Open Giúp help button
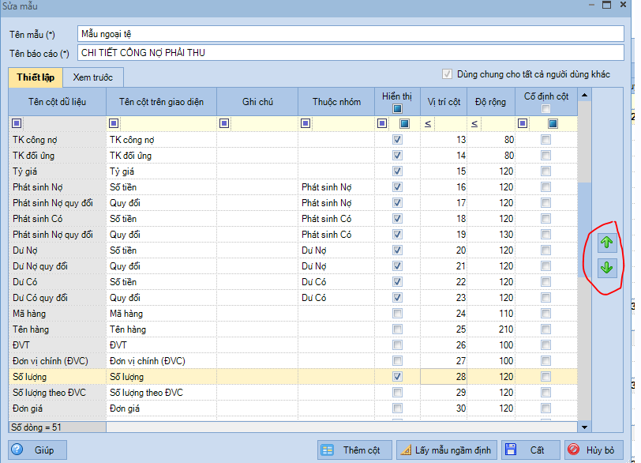 [x=37, y=450]
